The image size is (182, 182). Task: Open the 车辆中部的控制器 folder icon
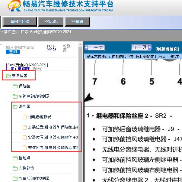click(15, 96)
